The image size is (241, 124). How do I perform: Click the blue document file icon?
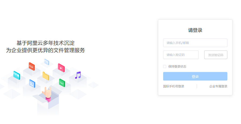[32, 84]
